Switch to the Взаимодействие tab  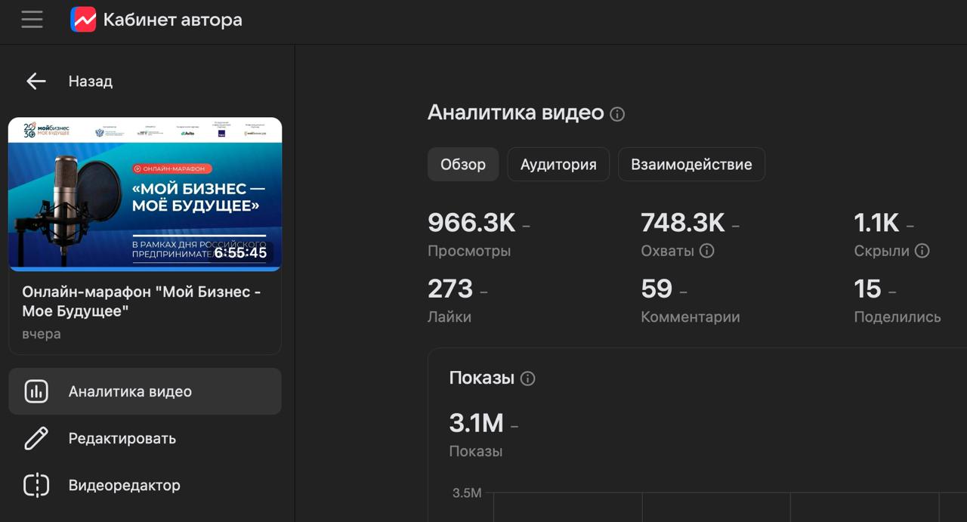[691, 164]
